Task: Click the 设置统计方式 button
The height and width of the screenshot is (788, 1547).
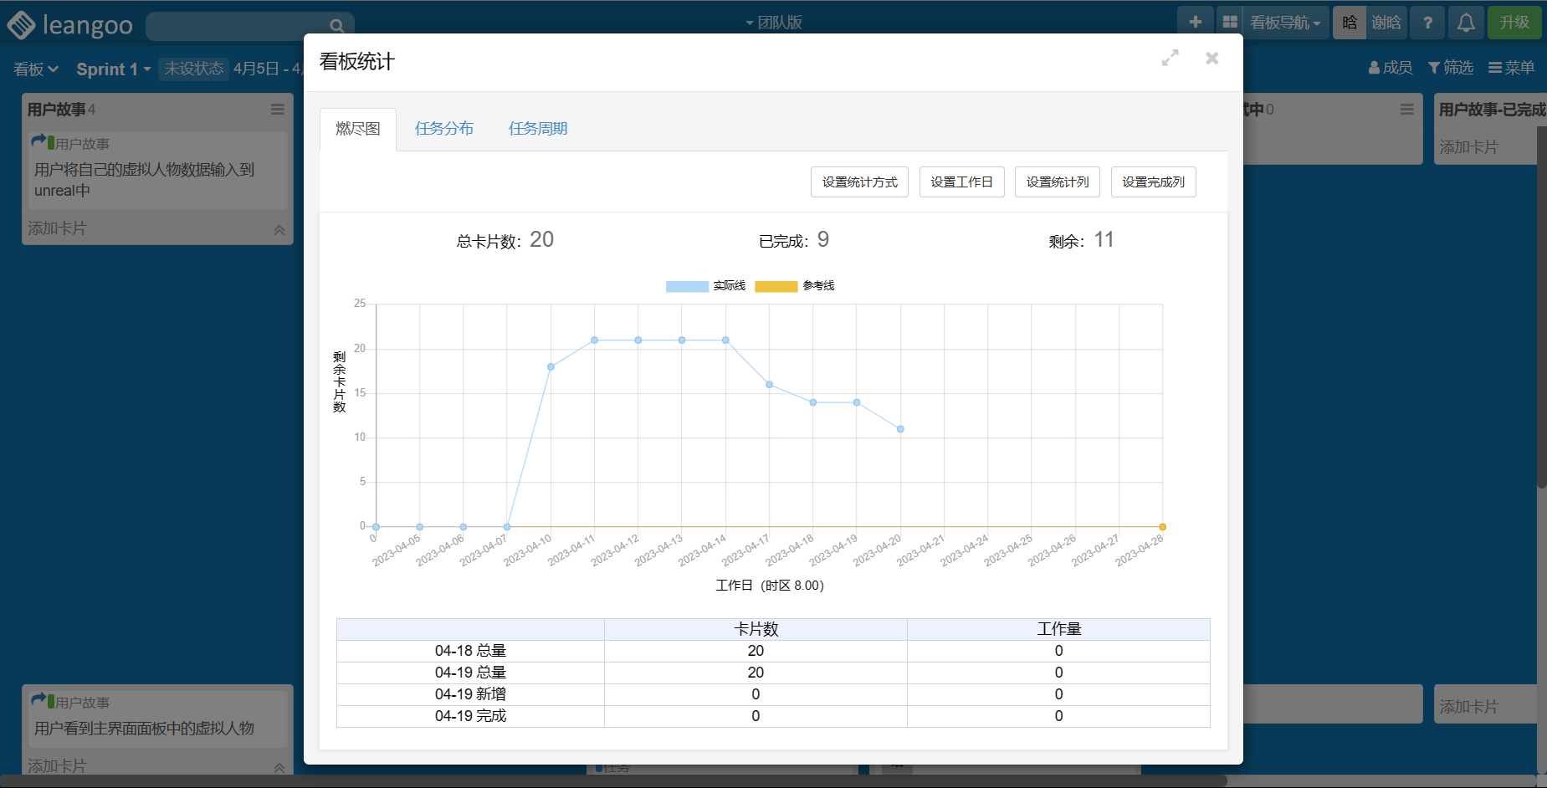Action: click(859, 182)
